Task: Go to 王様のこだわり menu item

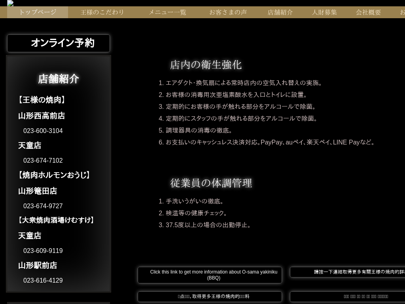Action: coord(102,12)
